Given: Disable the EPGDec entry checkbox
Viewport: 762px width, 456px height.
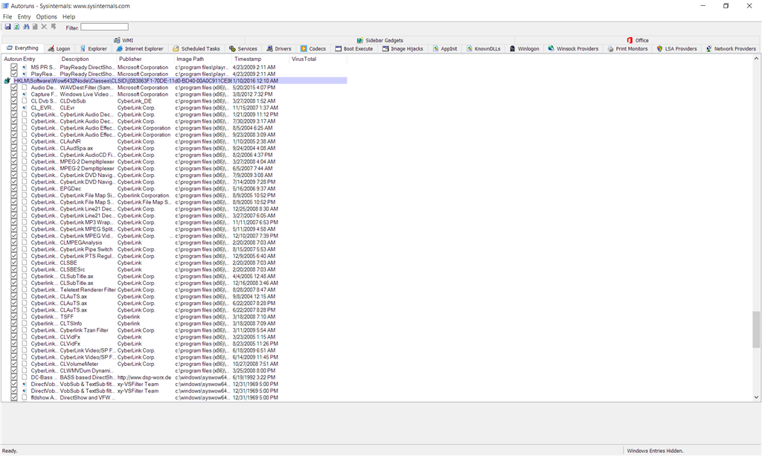Looking at the screenshot, I should [x=14, y=188].
